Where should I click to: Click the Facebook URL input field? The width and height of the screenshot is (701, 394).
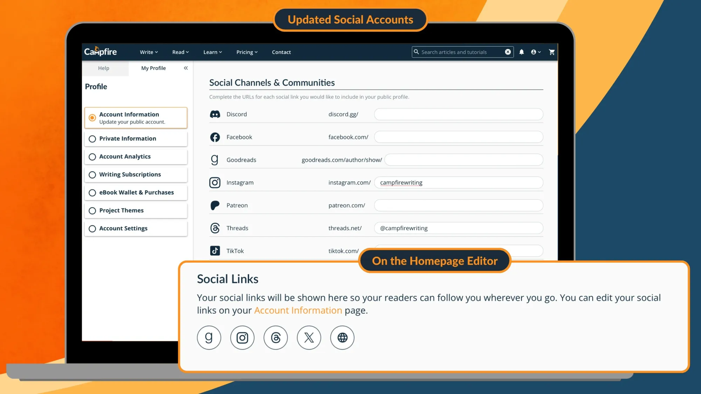(x=458, y=137)
